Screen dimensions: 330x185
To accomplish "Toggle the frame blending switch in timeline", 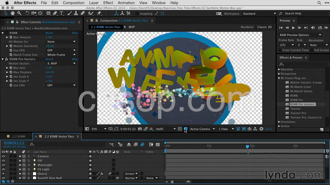I will click(136, 145).
